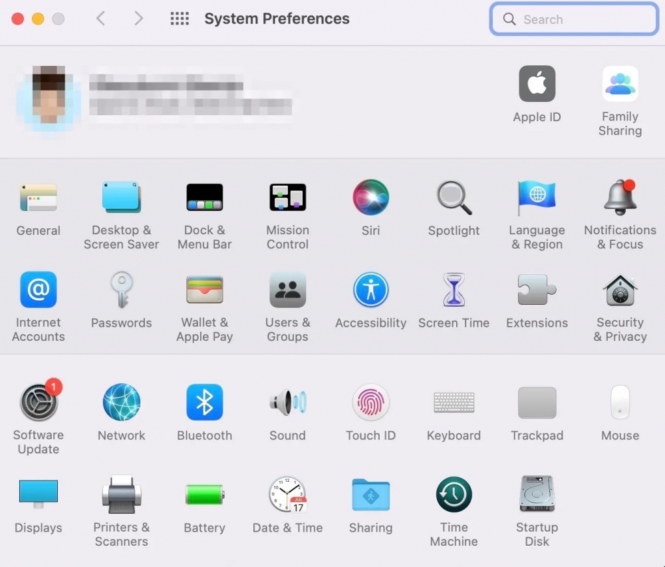This screenshot has width=665, height=567.
Task: Select the Wallet & Apple Pay icon
Action: pos(204,289)
